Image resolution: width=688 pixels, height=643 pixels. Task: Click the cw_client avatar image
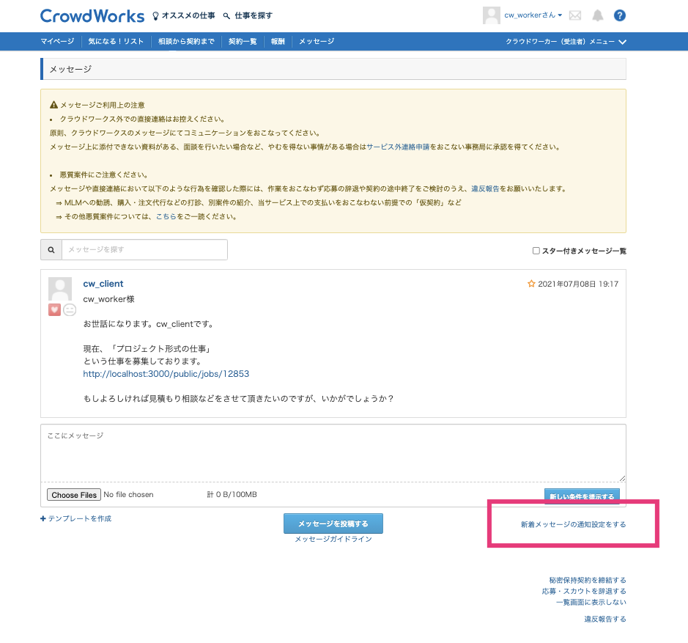click(60, 289)
